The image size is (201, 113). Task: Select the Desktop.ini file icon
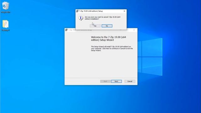pyautogui.click(x=6, y=26)
